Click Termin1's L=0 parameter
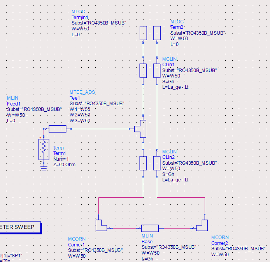 click(76, 34)
